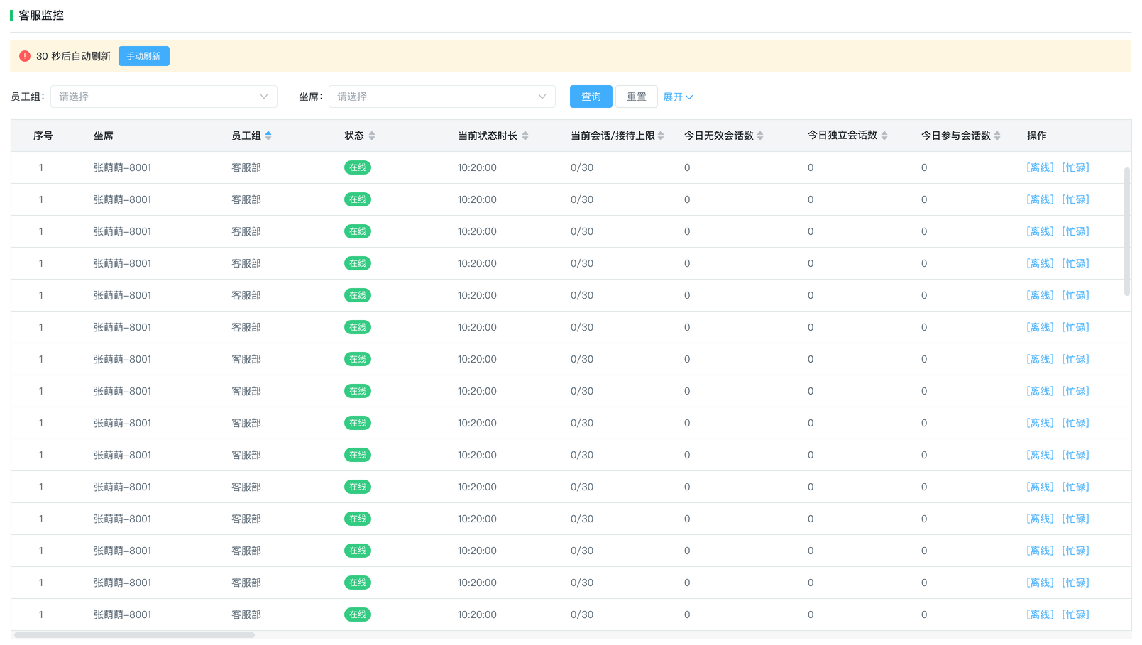Click the 操作 column header
This screenshot has width=1142, height=645.
(x=1037, y=136)
